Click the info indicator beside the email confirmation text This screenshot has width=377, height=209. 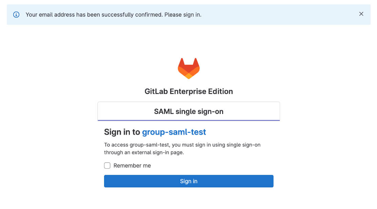click(x=16, y=15)
